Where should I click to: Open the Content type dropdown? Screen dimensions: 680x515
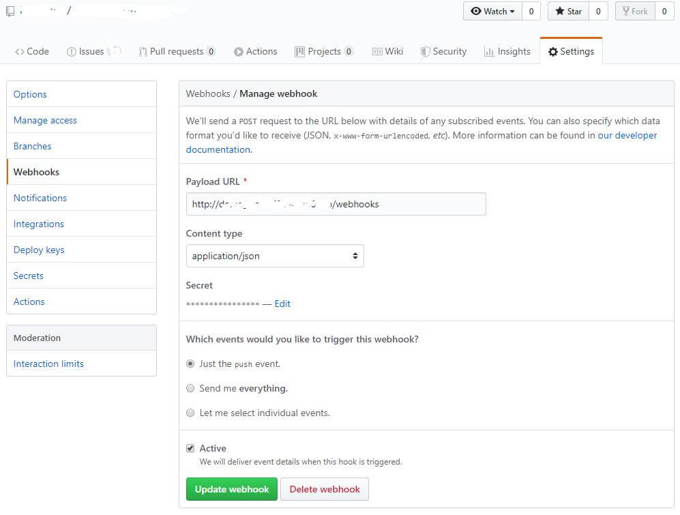(x=275, y=256)
